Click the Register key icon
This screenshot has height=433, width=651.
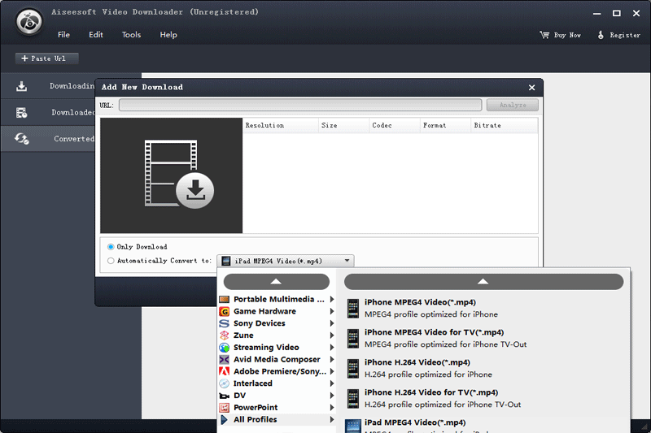point(601,35)
